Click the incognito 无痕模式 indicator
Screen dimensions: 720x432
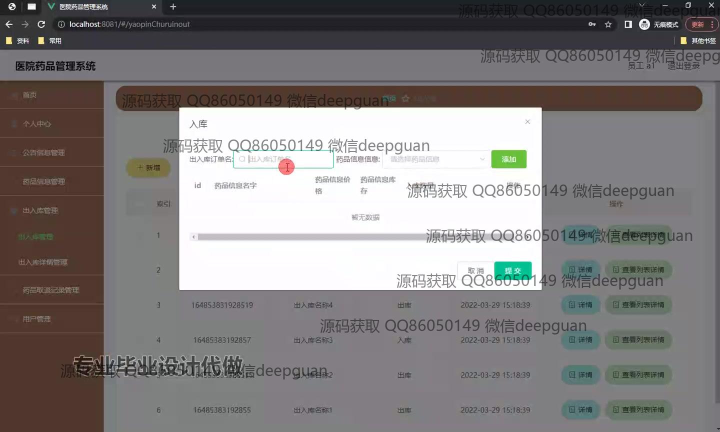(659, 24)
